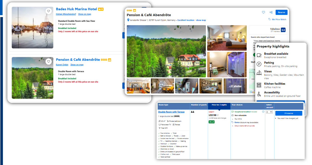Image resolution: width=312 pixels, height=165 pixels.
Task: Click the Reserve button
Action: point(281,12)
